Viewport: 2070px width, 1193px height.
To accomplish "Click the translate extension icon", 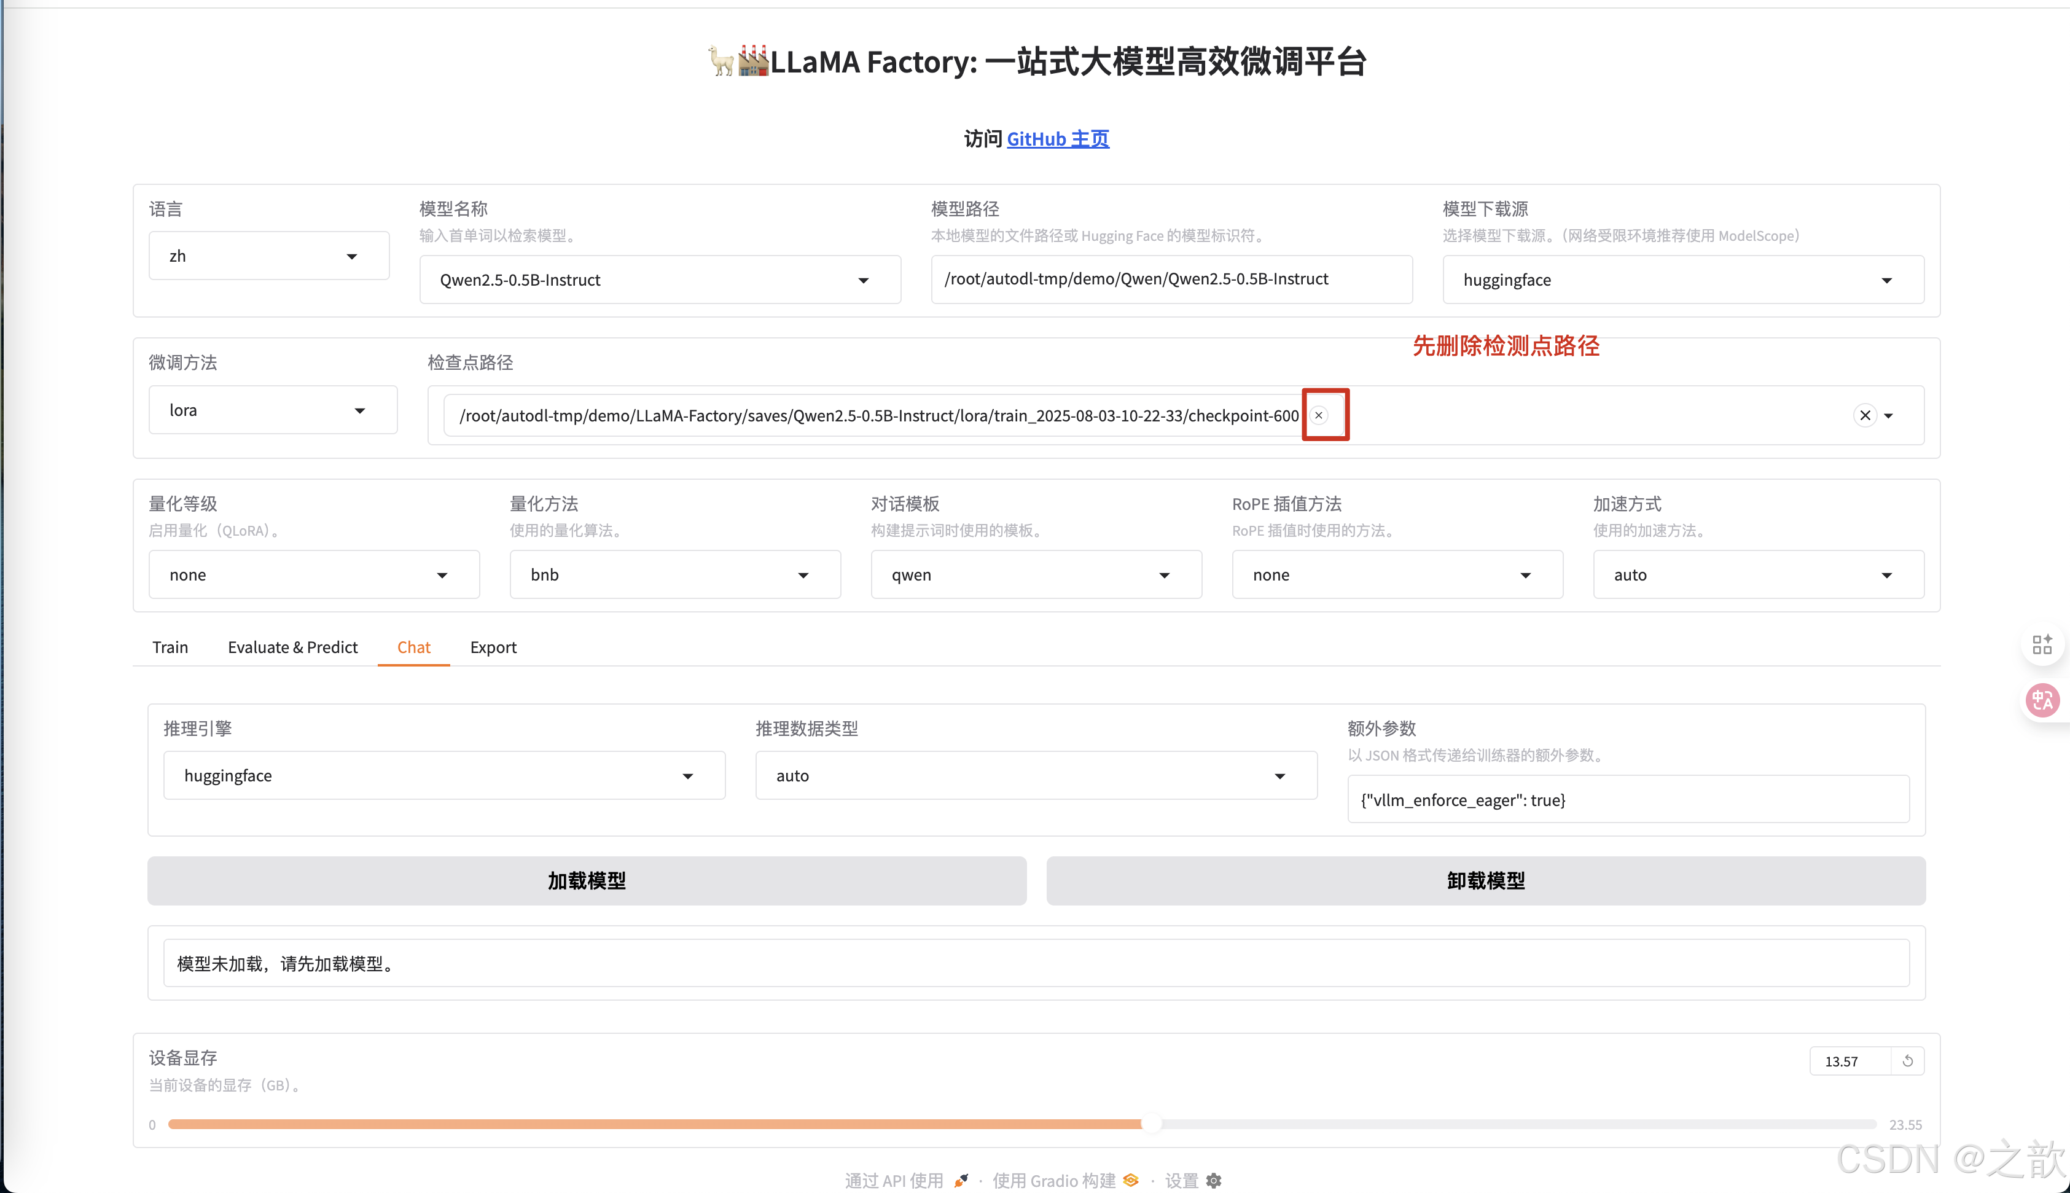I will tap(2041, 700).
